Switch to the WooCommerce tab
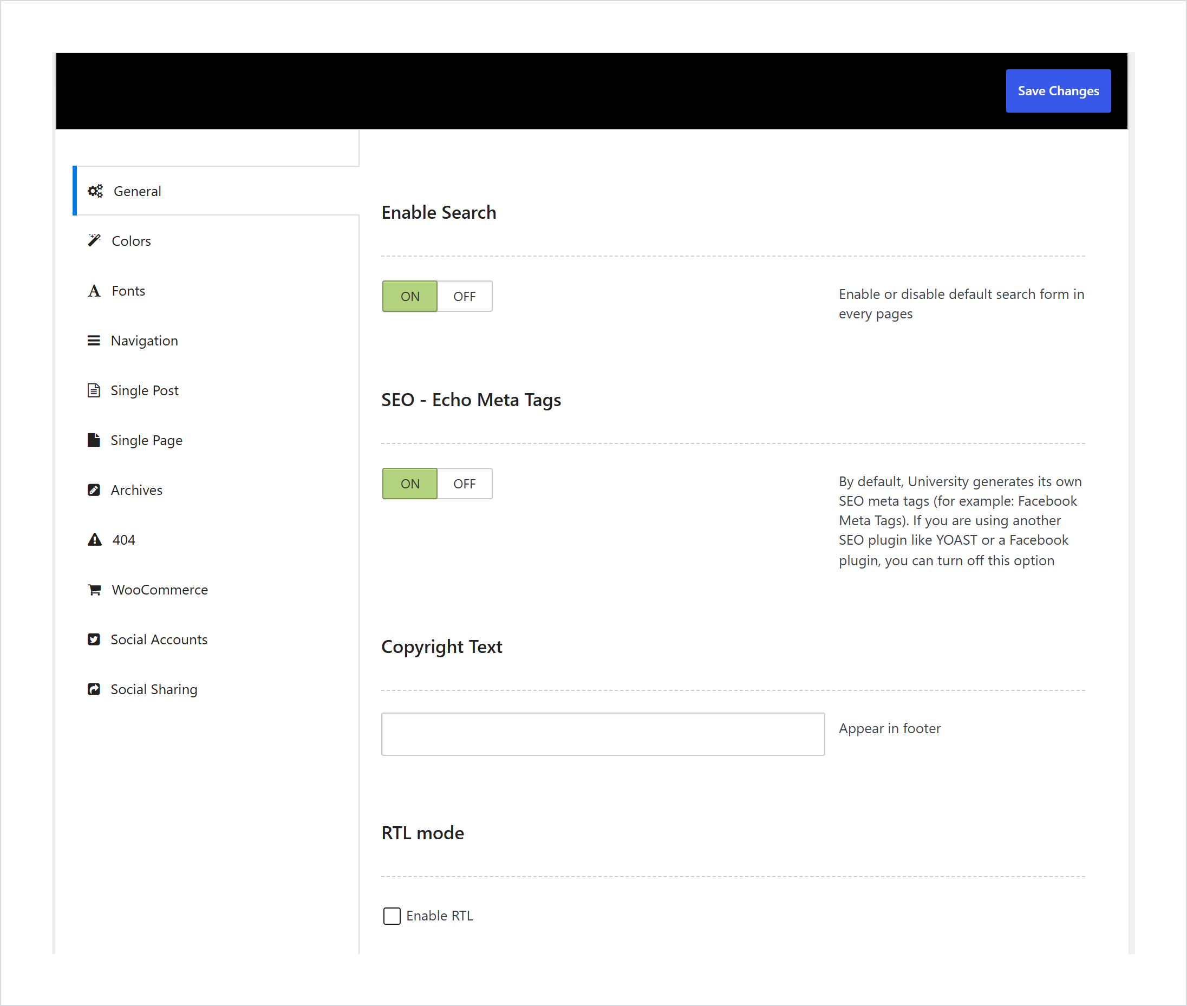 (216, 590)
